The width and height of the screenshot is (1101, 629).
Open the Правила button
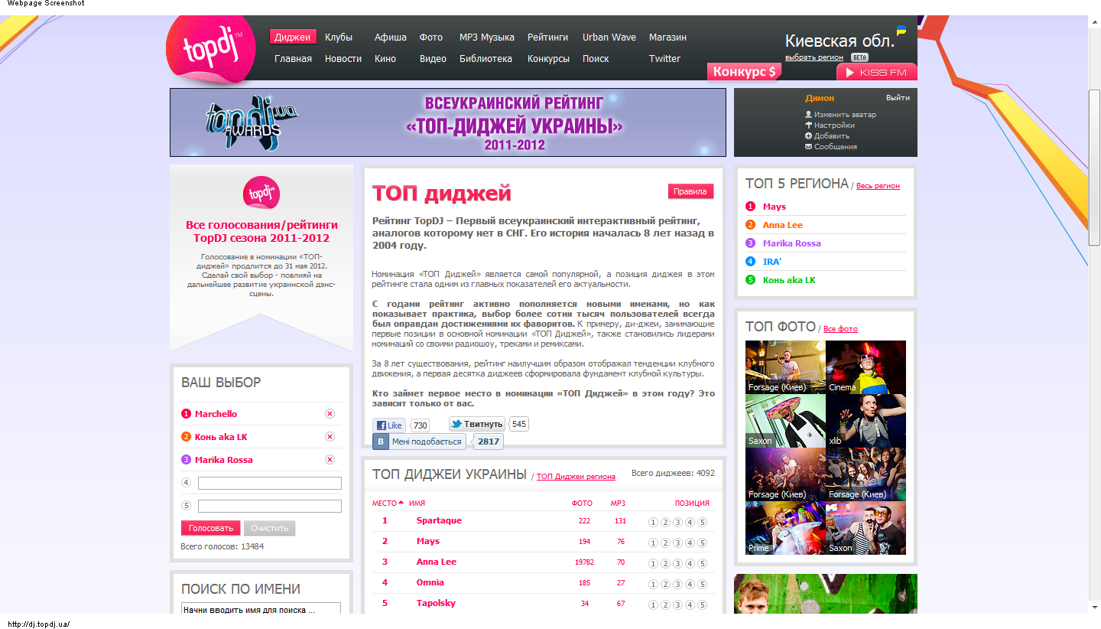tap(690, 191)
